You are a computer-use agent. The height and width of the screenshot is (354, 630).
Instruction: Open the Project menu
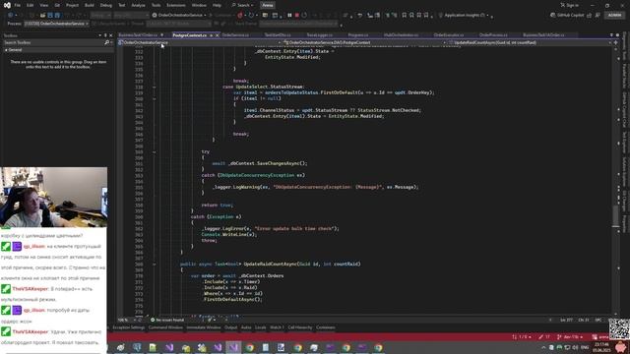(72, 5)
